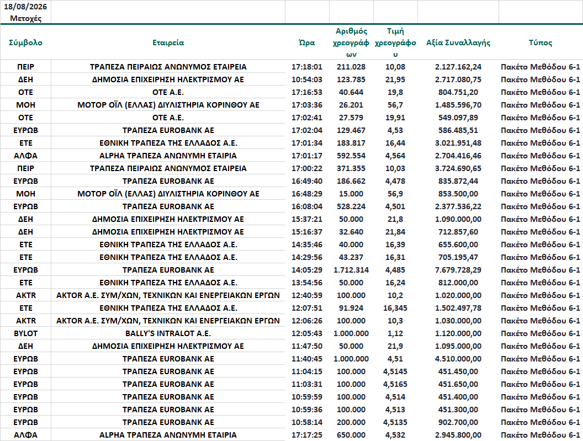The image size is (583, 441).
Task: Select the Τύπος column header
Action: tap(540, 42)
